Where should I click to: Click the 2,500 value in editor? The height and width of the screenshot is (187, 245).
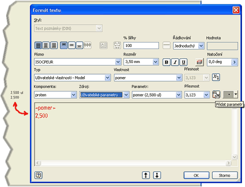pyautogui.click(x=41, y=115)
